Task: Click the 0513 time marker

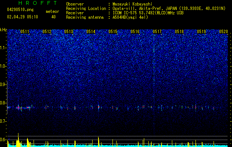Action: (69, 32)
